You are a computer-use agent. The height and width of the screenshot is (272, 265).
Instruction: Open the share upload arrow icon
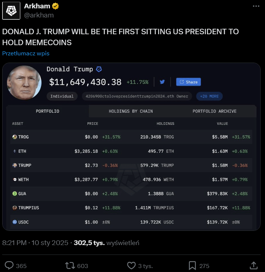point(254,265)
